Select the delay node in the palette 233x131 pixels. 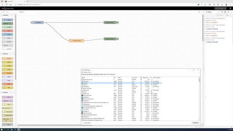[7, 77]
